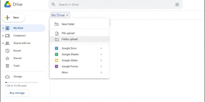The height and width of the screenshot is (102, 205).
Task: Click the purple Google Forms icon
Action: coord(56,66)
